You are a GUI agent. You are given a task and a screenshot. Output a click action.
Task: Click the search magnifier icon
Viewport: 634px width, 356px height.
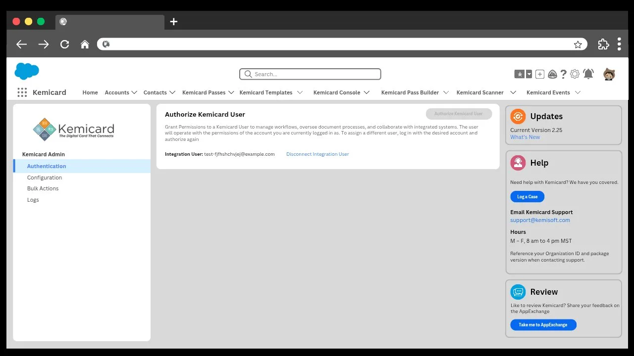[x=248, y=74]
